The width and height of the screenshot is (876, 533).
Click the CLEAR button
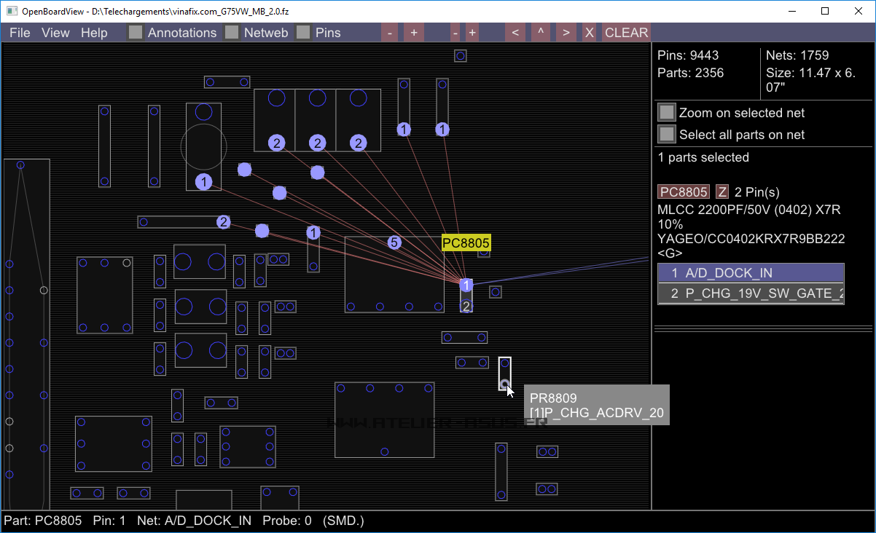point(626,33)
